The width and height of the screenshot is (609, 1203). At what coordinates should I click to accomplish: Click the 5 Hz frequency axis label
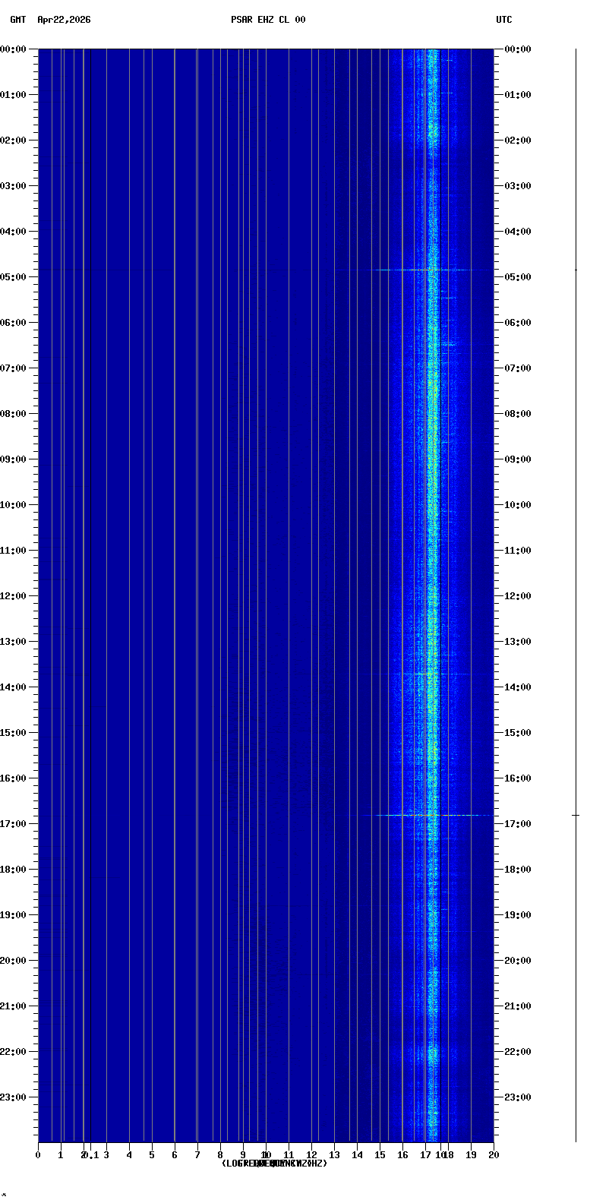point(152,1155)
